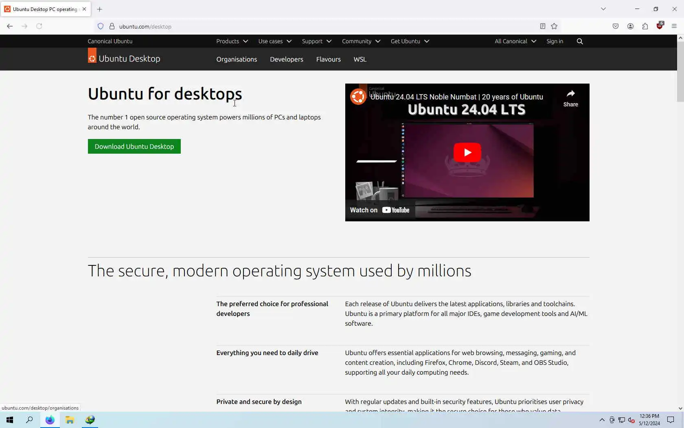Play the Ubuntu 24.04 LTS video
This screenshot has height=428, width=684.
(467, 152)
